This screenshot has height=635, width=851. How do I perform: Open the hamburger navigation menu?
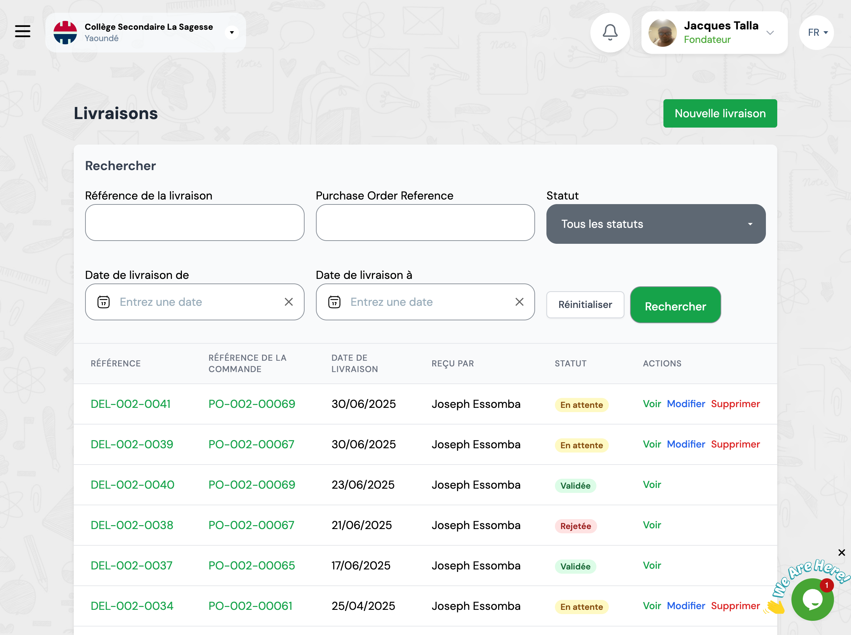click(x=23, y=31)
